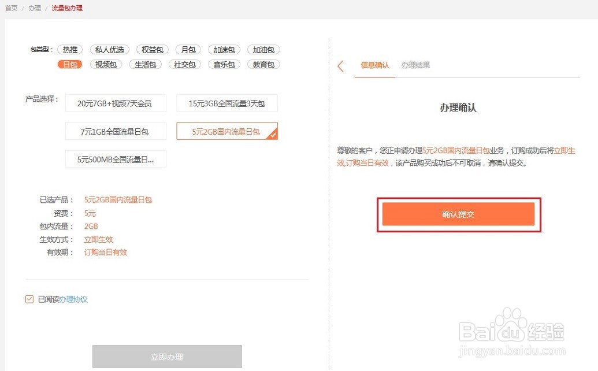The image size is (598, 371).
Task: Choose the 权益包 category
Action: tap(151, 49)
